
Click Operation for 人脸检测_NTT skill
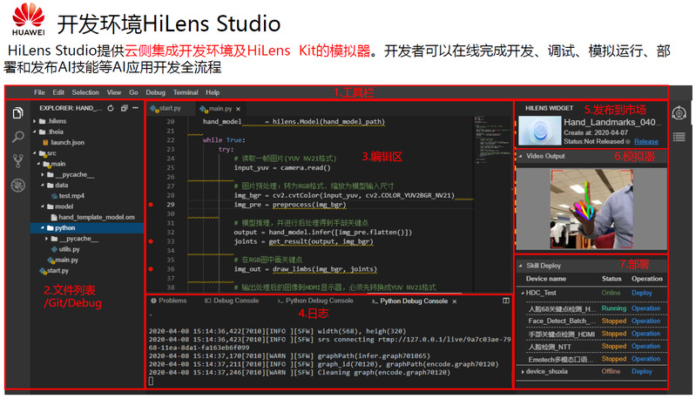click(645, 346)
